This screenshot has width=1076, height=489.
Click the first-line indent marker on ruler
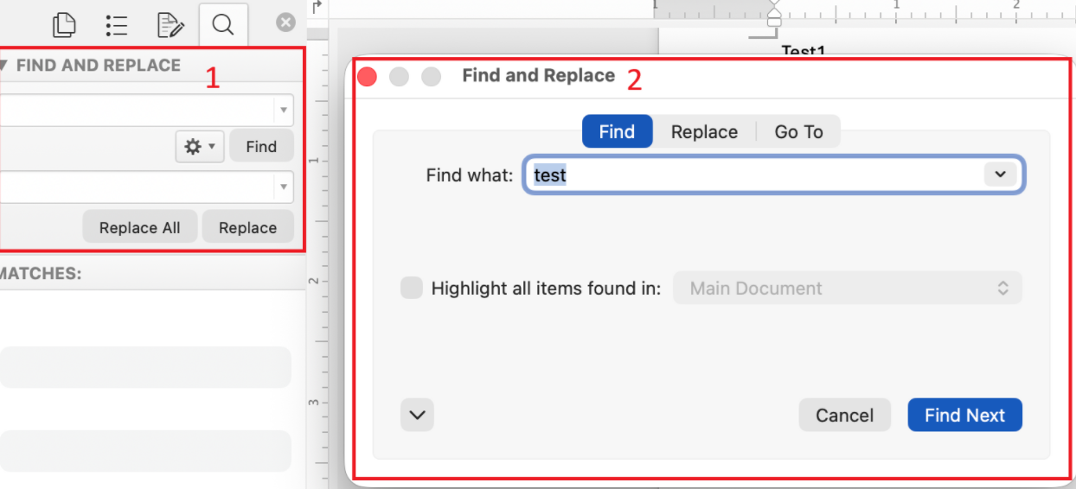774,7
